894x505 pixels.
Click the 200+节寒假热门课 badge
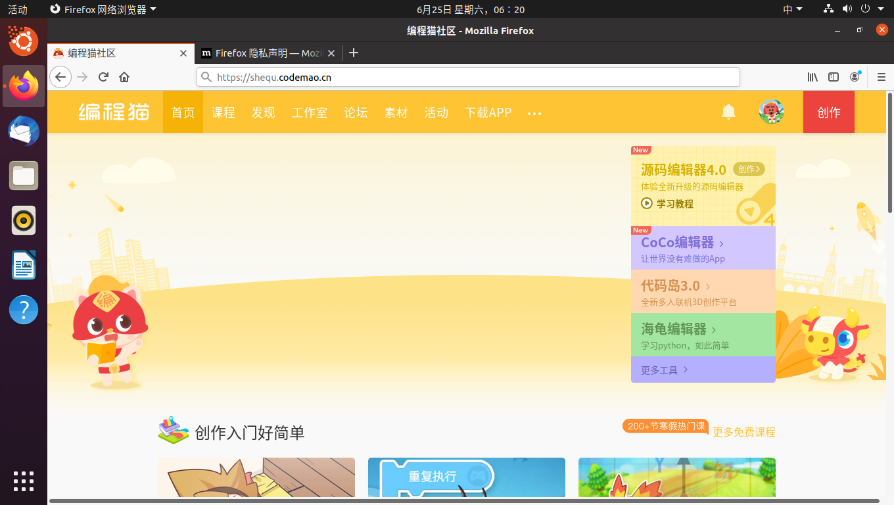[665, 427]
